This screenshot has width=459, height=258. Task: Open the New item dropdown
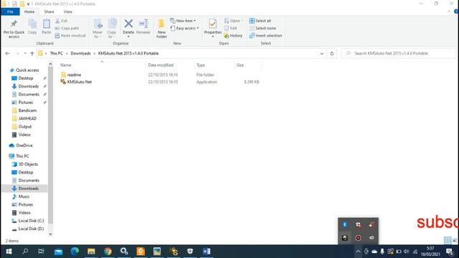(x=183, y=21)
